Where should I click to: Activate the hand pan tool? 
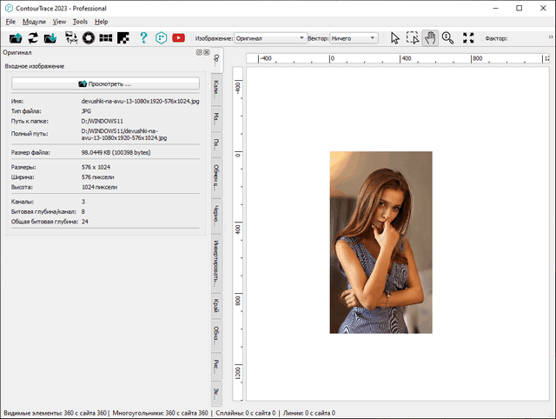click(x=430, y=38)
